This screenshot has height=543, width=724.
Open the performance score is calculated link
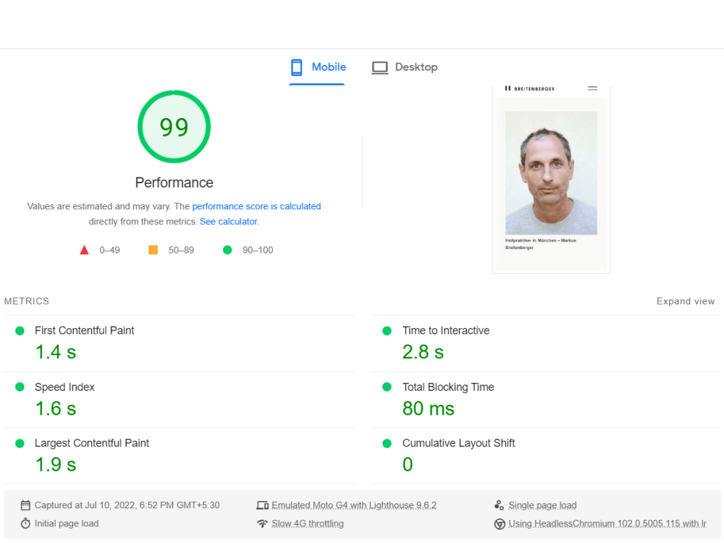(256, 206)
